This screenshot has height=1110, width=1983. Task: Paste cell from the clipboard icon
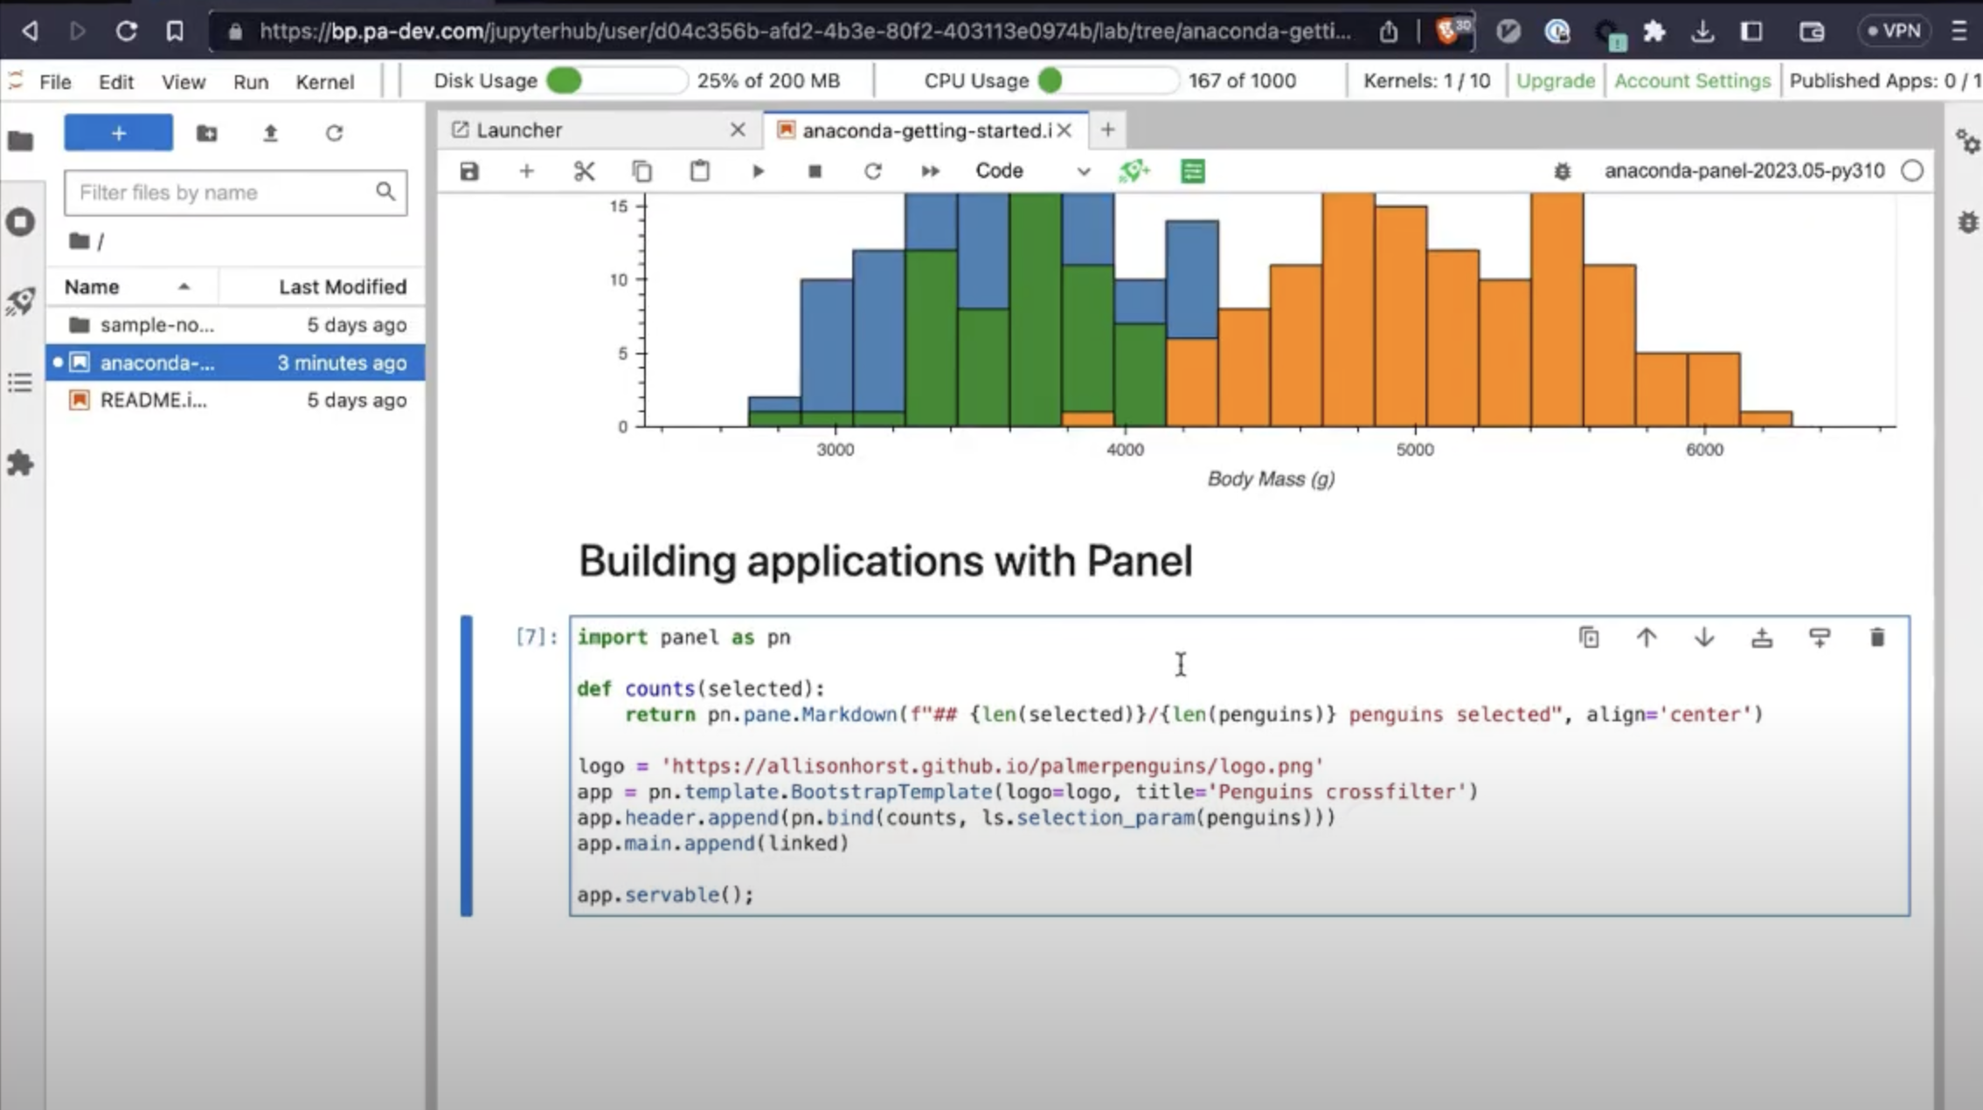699,171
